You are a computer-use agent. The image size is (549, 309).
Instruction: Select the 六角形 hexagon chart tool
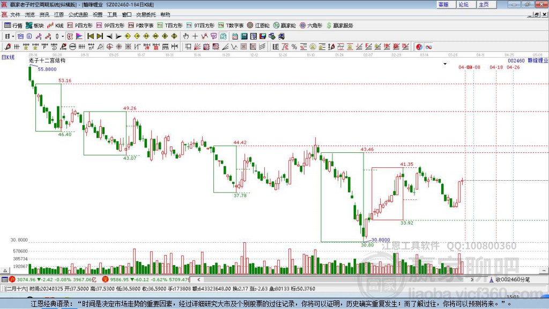[x=310, y=26]
